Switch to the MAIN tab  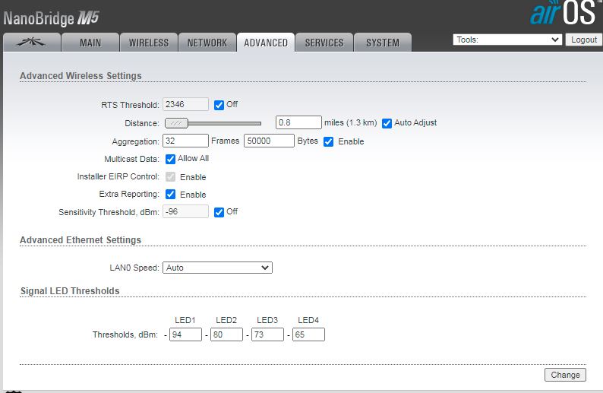point(90,43)
